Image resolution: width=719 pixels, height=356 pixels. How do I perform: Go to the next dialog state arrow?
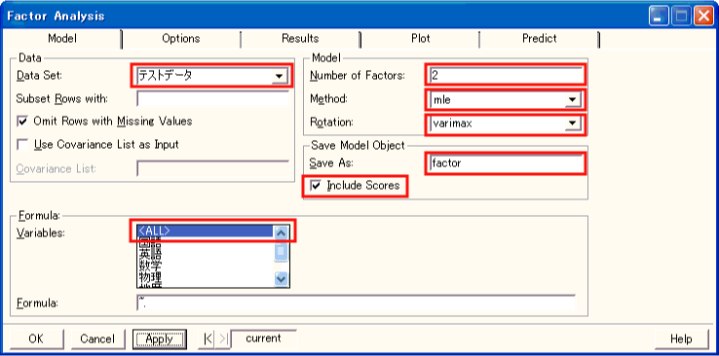coord(223,339)
